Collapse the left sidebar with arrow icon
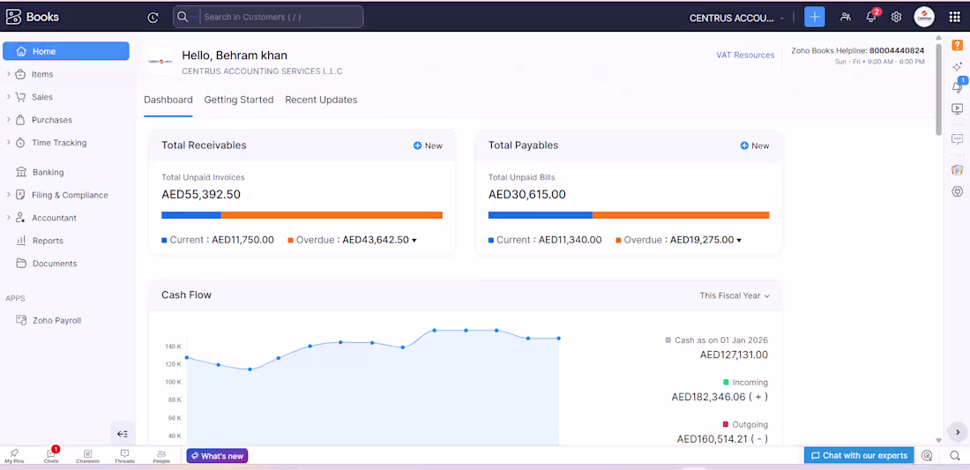970x470 pixels. [x=123, y=434]
